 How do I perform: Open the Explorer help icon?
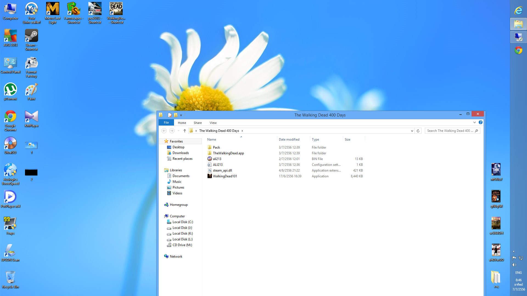point(480,123)
